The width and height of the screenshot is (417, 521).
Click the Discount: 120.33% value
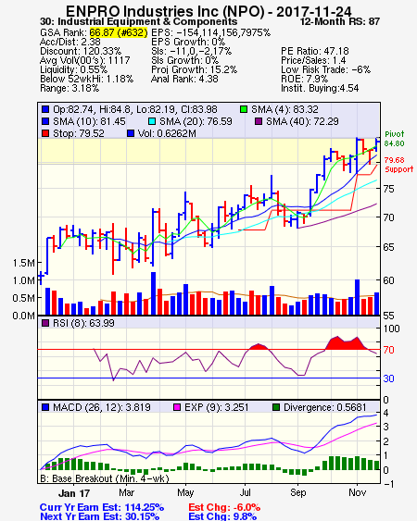click(x=81, y=51)
